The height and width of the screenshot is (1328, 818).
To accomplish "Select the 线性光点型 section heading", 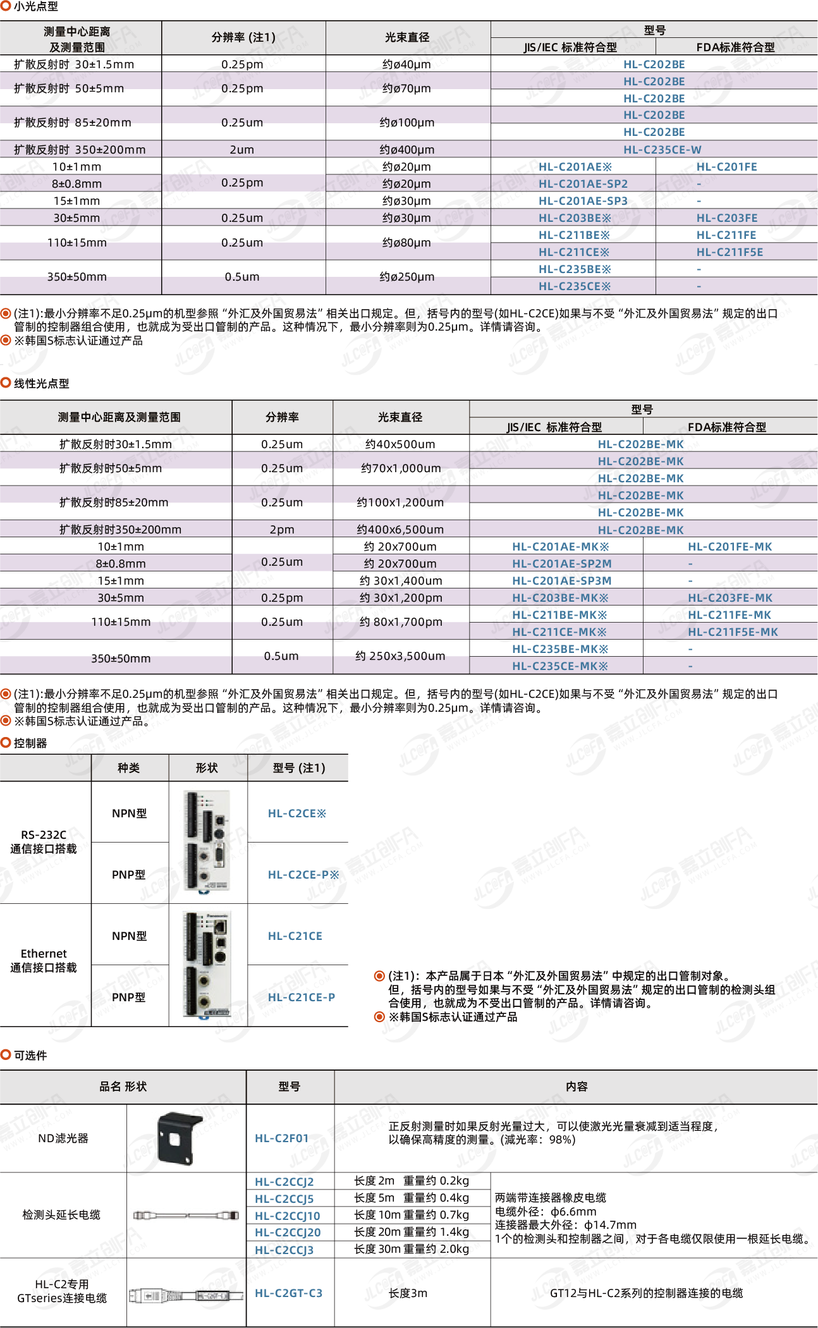I will [x=42, y=384].
